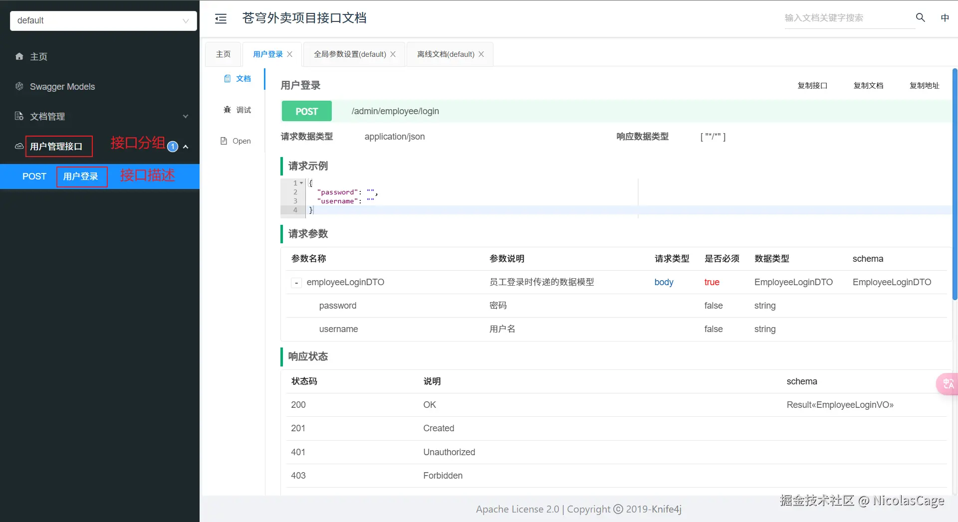
Task: Click the body request type cell
Action: point(664,282)
